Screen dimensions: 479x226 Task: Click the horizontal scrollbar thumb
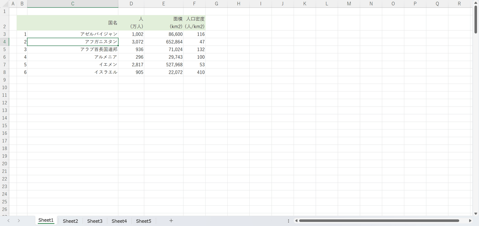[x=378, y=221]
